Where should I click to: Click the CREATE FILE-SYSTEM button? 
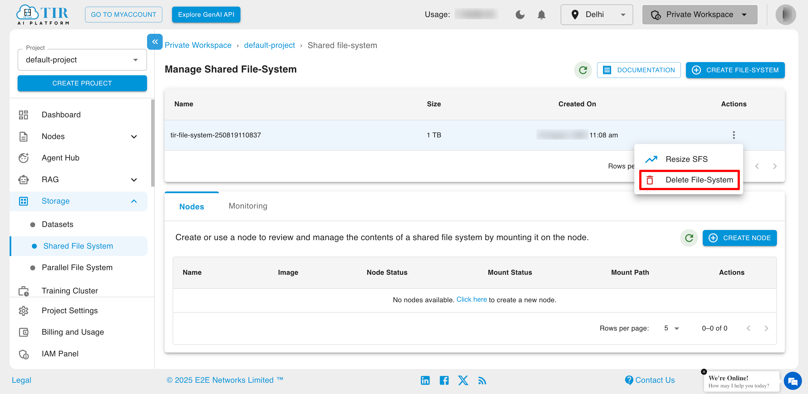(735, 70)
